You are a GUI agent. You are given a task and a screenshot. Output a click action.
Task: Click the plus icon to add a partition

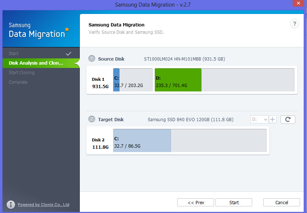272,119
